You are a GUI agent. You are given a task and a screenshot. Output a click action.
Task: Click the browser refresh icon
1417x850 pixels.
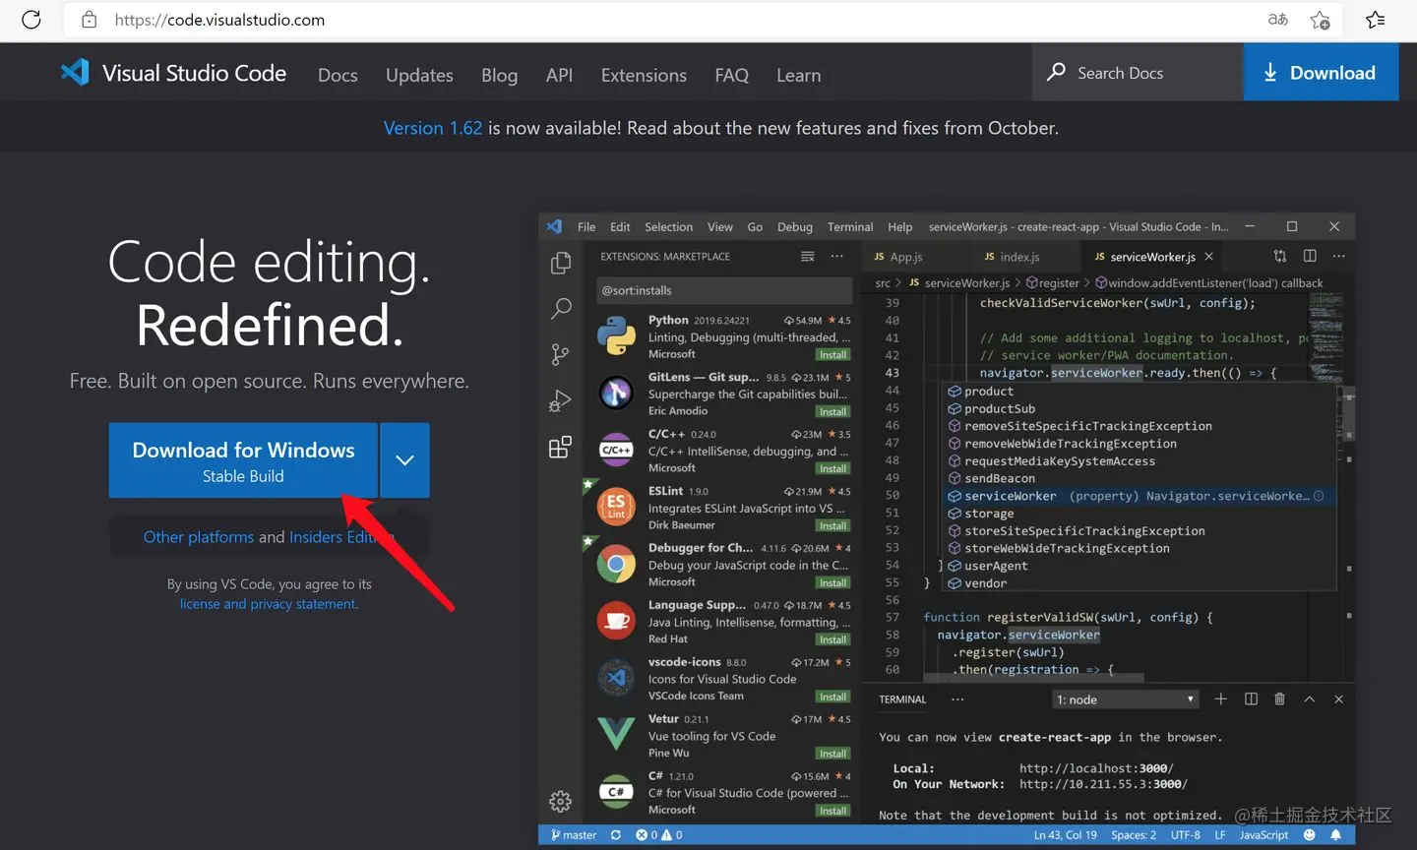coord(31,20)
